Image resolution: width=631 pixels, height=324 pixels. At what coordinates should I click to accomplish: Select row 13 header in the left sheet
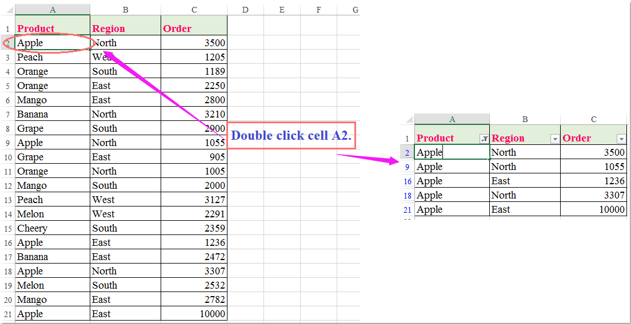click(x=7, y=200)
